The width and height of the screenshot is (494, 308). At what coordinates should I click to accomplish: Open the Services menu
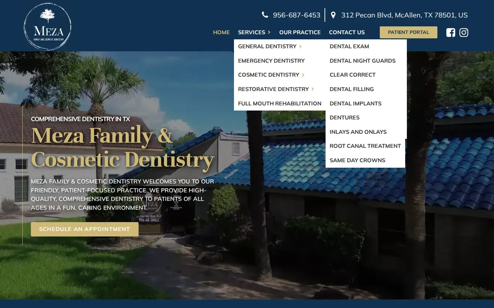(251, 32)
